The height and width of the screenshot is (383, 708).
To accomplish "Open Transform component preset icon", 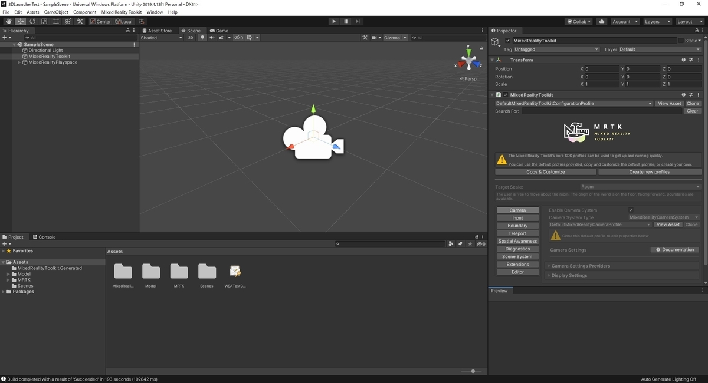I will (691, 60).
